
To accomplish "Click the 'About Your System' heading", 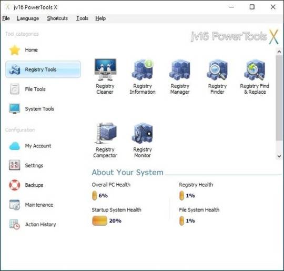I will click(127, 173).
